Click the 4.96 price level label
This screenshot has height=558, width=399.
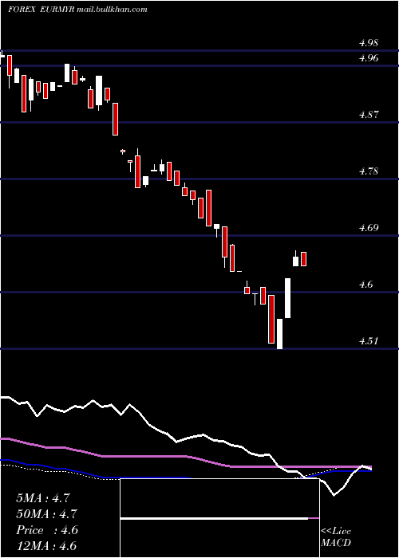click(x=369, y=57)
